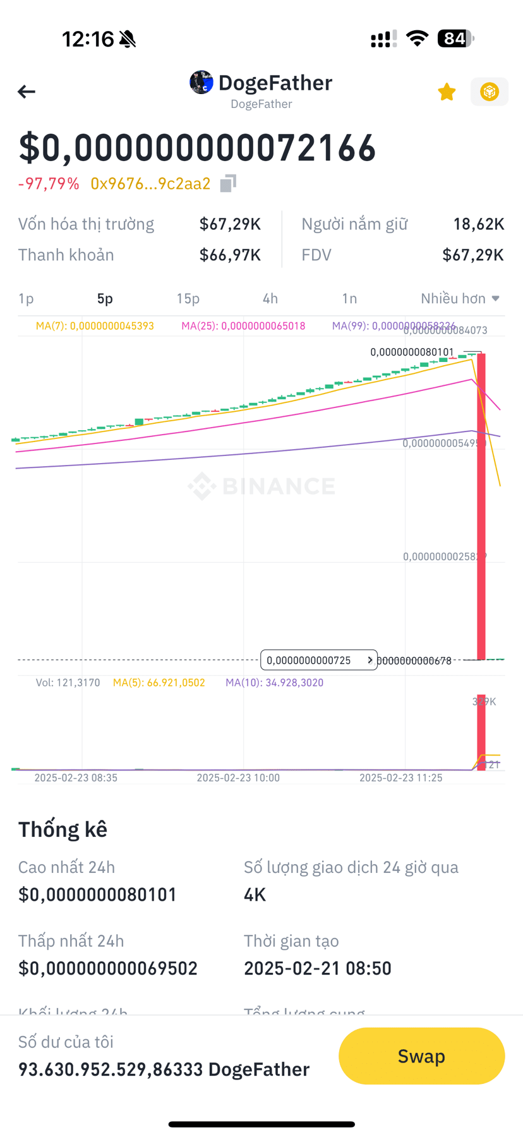Expand the Nhiều hơn dropdown
The image size is (523, 1137).
pyautogui.click(x=460, y=298)
